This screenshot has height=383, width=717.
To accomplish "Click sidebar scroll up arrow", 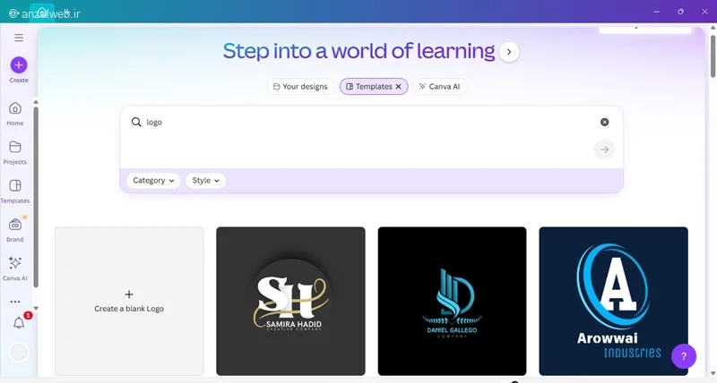I will 36,102.
